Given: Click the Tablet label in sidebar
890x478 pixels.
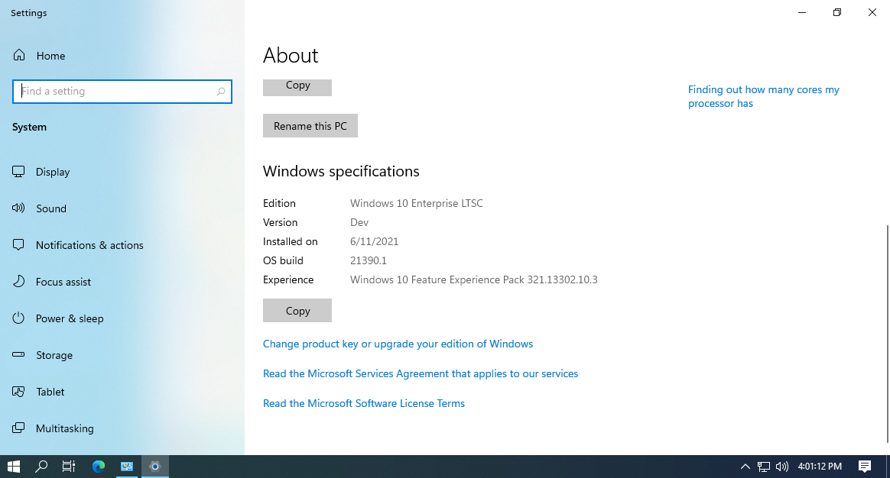Looking at the screenshot, I should tap(50, 392).
